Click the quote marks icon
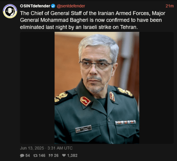 (51, 156)
